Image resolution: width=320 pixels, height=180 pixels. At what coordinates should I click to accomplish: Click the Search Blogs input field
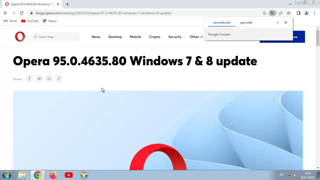[x=55, y=37]
